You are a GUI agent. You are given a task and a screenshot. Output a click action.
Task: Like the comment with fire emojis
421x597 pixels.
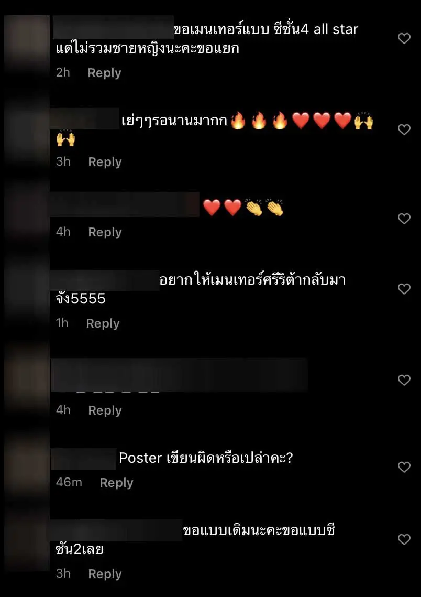pos(404,129)
